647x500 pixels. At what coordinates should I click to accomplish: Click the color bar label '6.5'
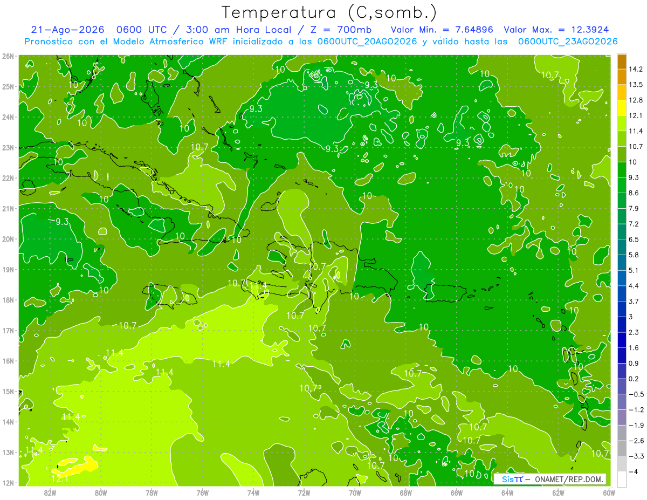click(x=634, y=239)
